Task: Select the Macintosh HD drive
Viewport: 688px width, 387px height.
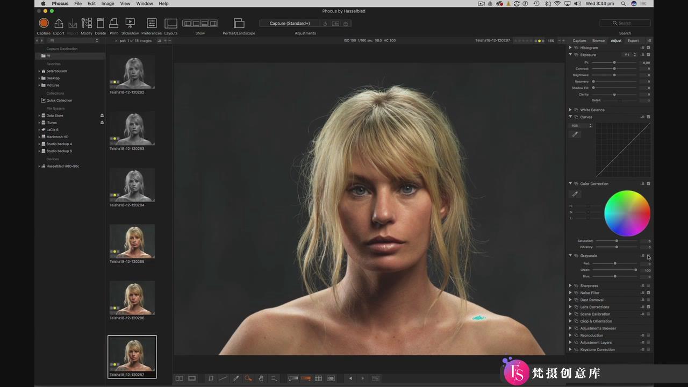Action: click(x=58, y=137)
